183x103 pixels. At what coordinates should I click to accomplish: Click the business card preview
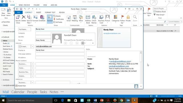pos(114,37)
